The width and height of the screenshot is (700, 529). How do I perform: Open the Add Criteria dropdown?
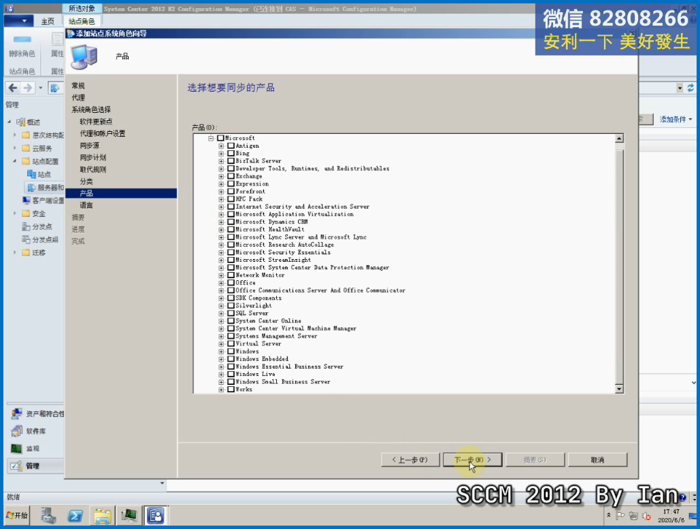(676, 119)
